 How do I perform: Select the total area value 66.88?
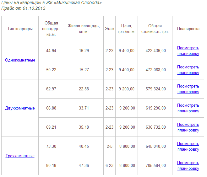coord(51,108)
